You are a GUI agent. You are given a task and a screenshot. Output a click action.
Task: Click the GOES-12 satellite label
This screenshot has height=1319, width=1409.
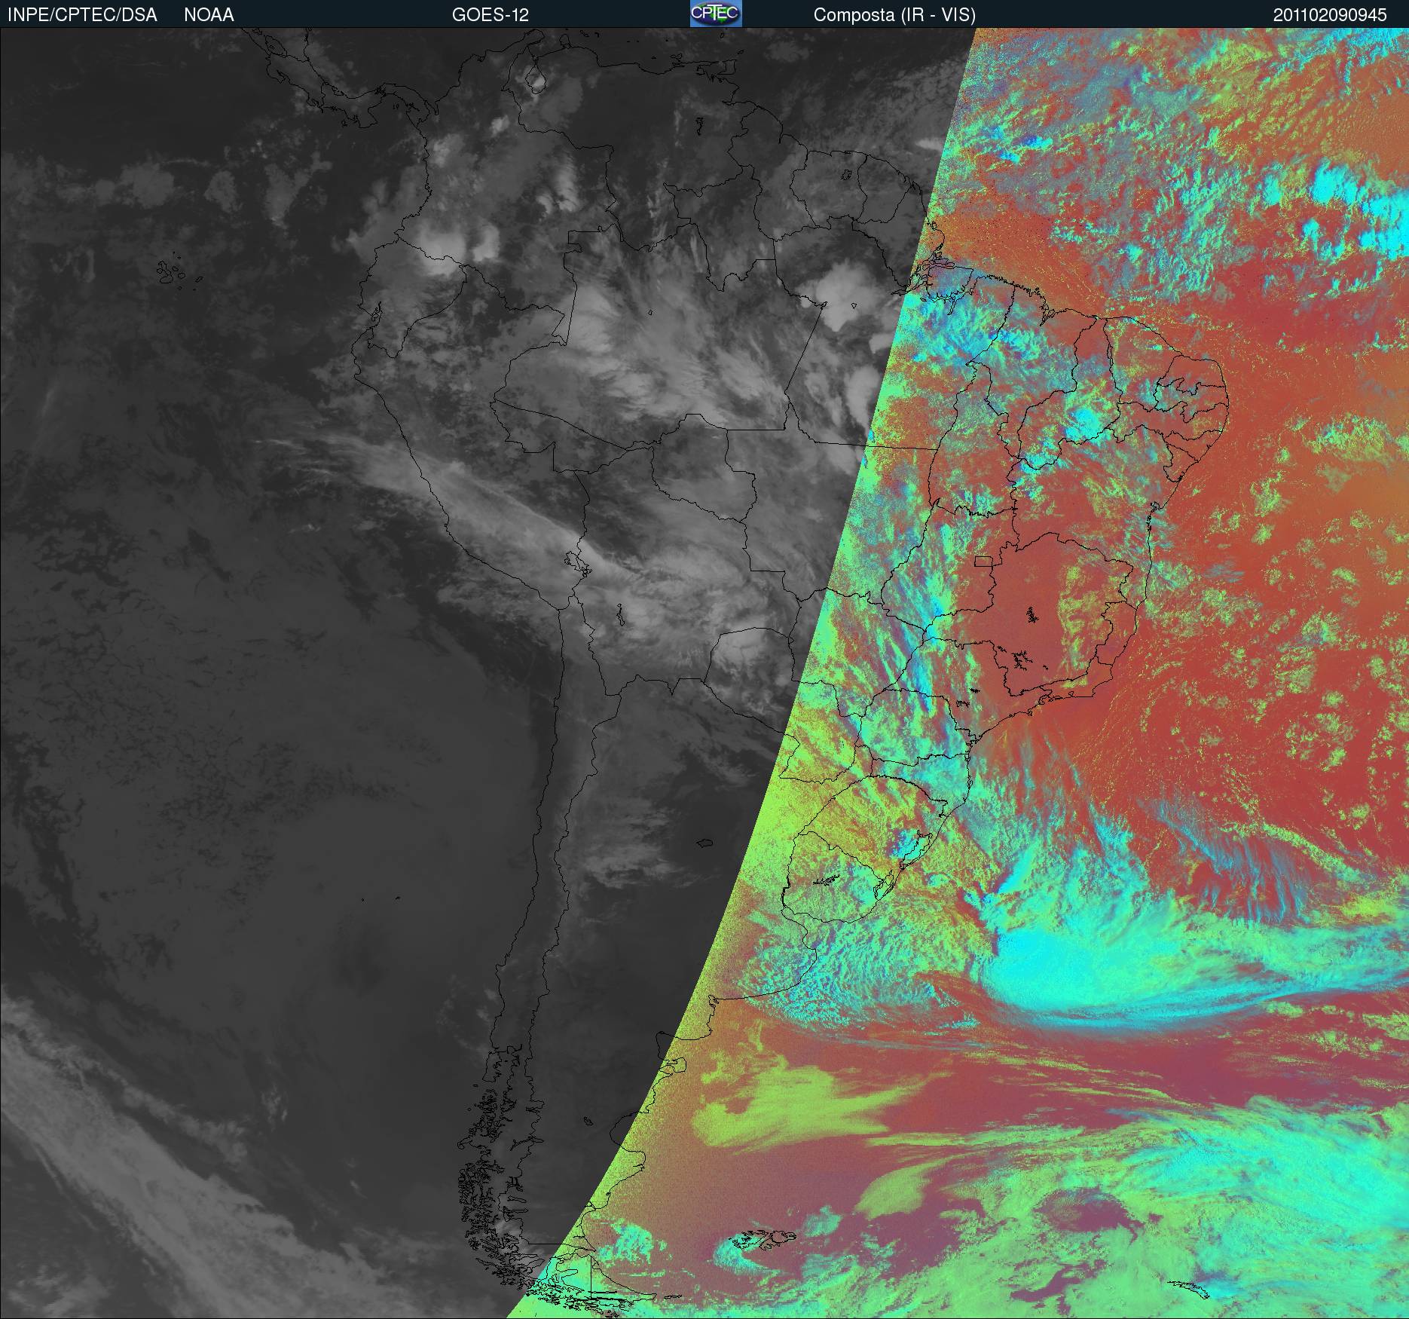[x=490, y=15]
